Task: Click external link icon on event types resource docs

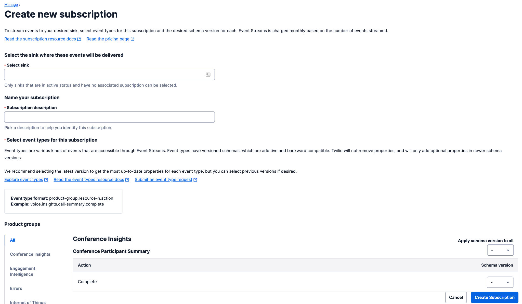Action: 127,179
